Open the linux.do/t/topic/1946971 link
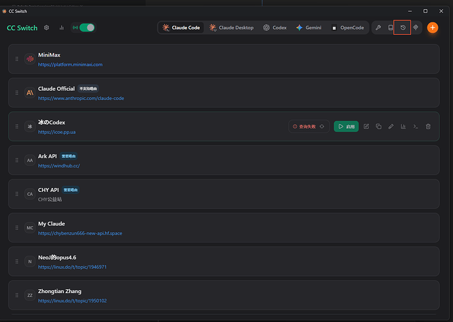453x322 pixels. (72, 267)
